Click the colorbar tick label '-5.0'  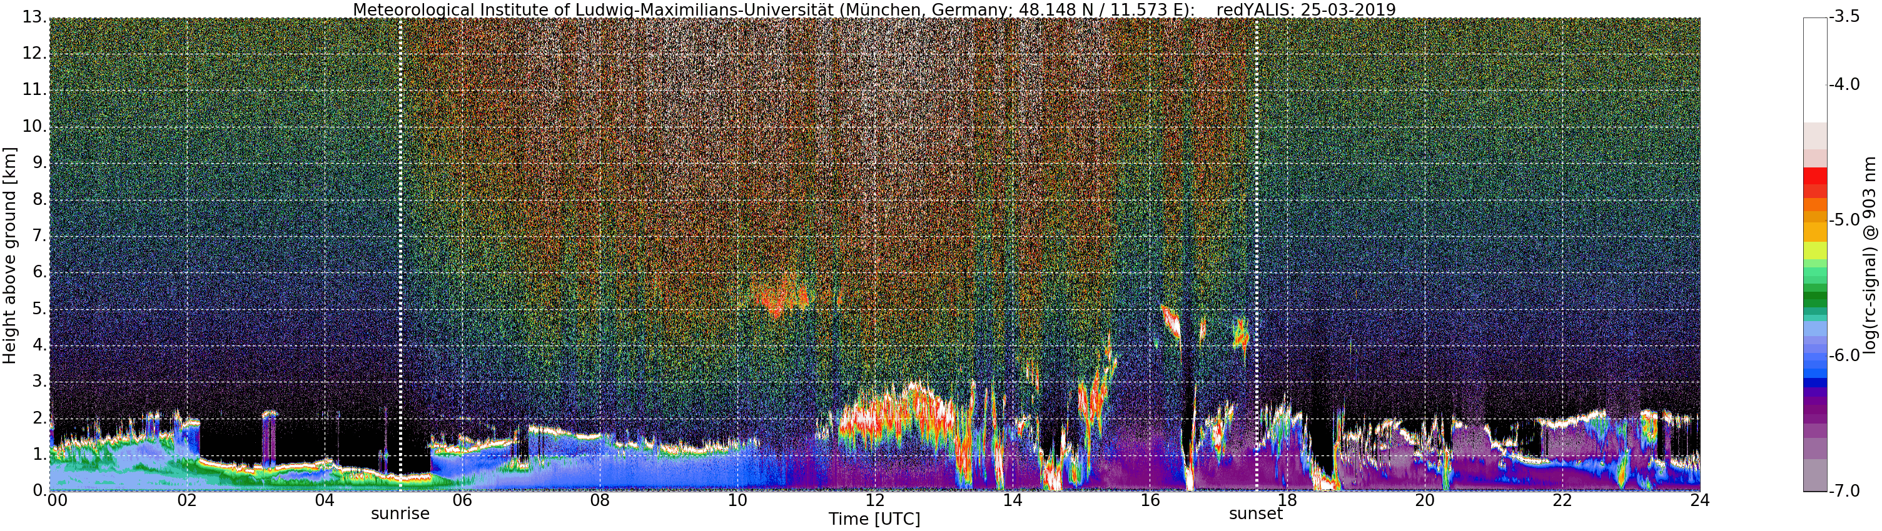pyautogui.click(x=1843, y=219)
